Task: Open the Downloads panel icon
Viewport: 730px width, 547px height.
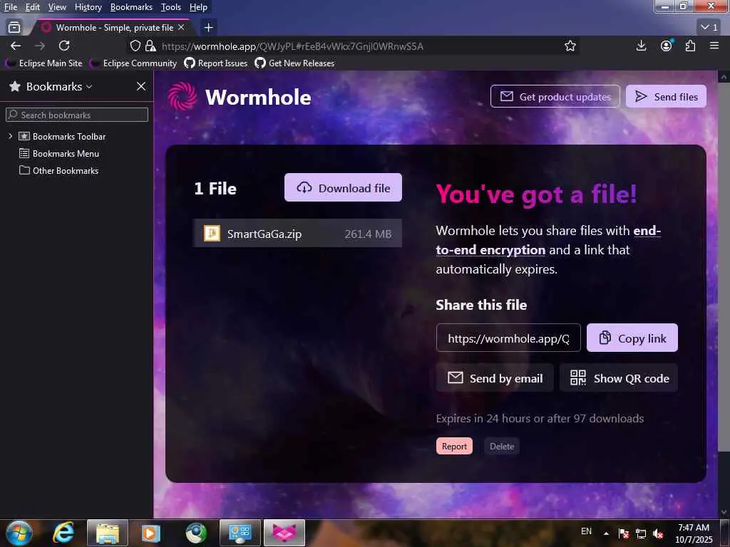Action: coord(641,46)
